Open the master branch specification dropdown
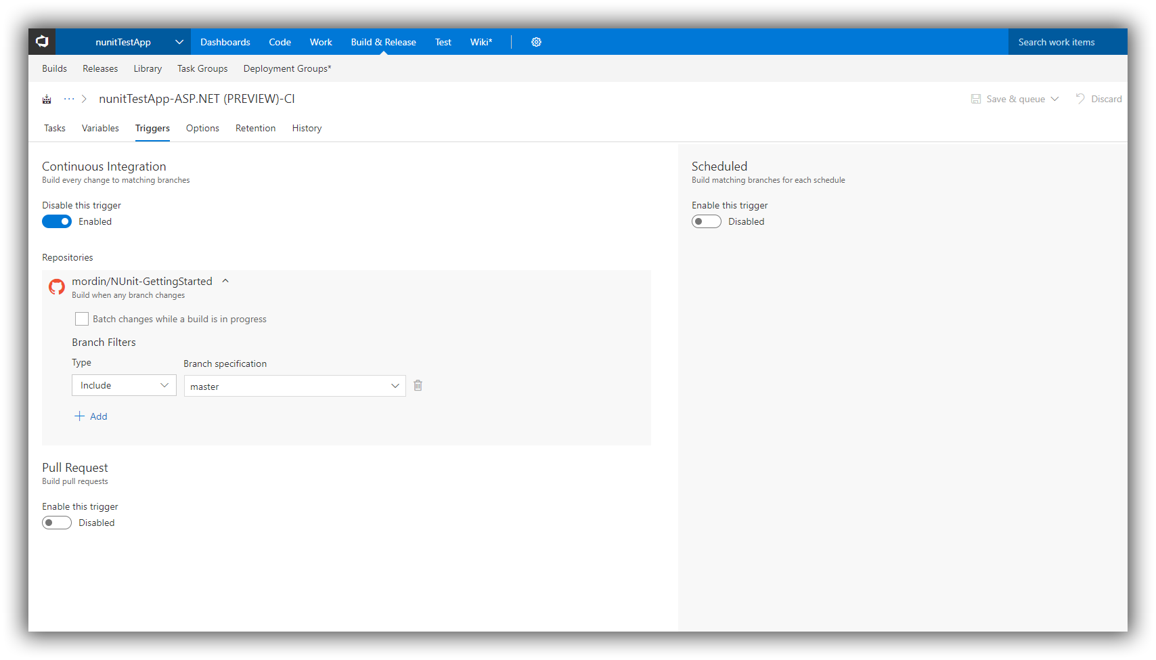Image resolution: width=1156 pixels, height=660 pixels. (295, 386)
